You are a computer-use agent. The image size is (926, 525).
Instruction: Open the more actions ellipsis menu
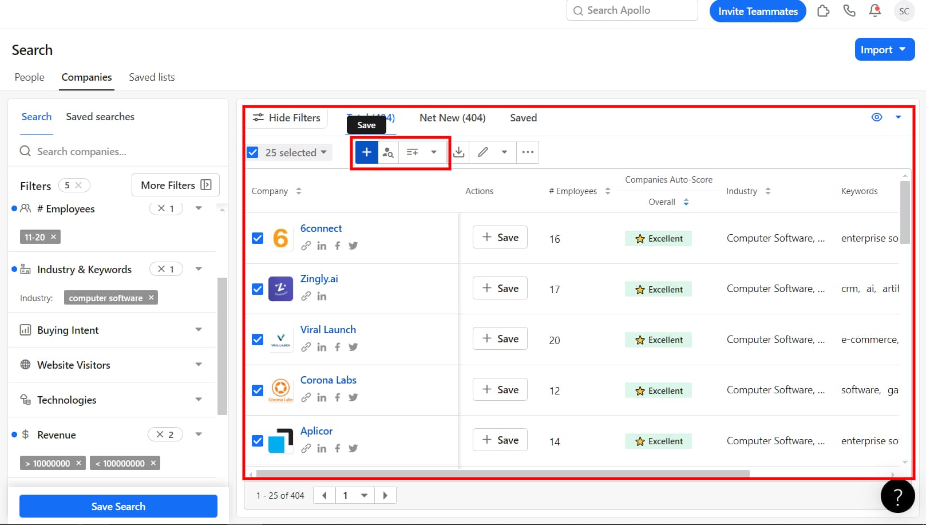[527, 152]
